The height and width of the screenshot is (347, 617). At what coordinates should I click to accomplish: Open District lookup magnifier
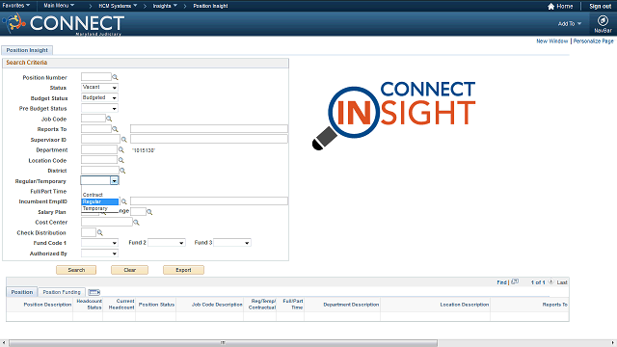122,171
